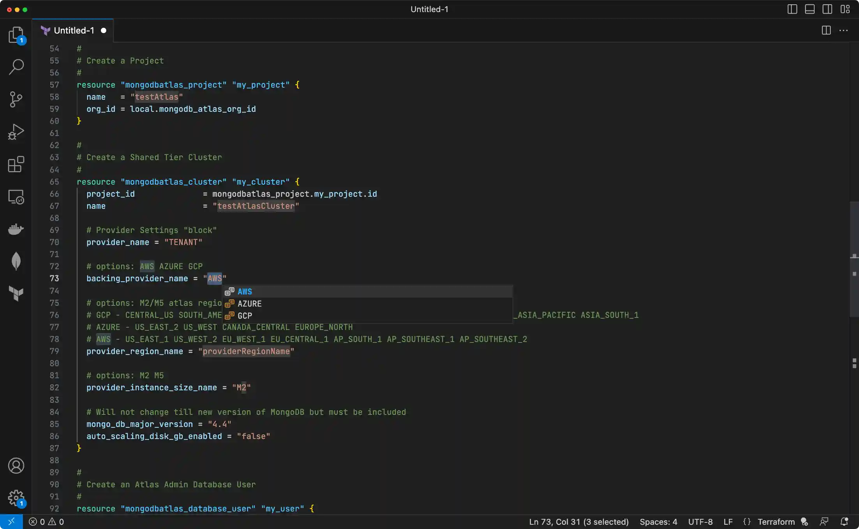Click the remote connection indicator in status bar
The width and height of the screenshot is (859, 529).
pyautogui.click(x=11, y=521)
